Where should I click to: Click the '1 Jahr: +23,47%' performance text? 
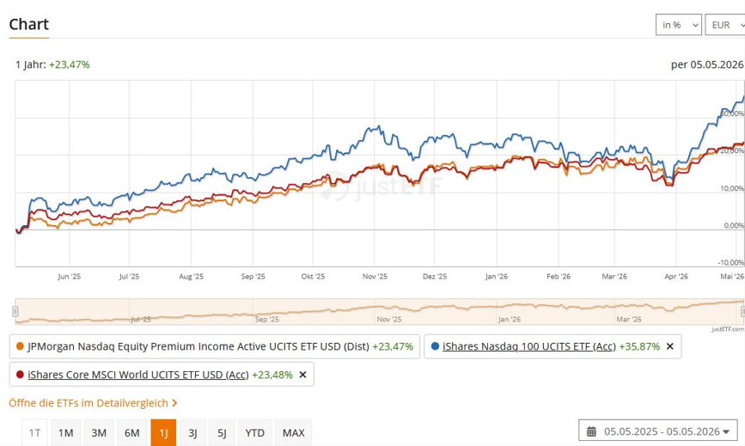52,64
